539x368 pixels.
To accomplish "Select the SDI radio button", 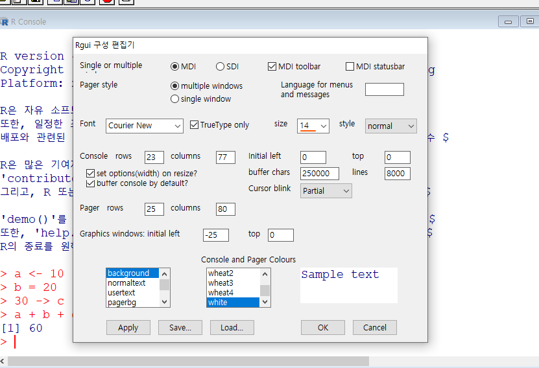I will [x=220, y=67].
